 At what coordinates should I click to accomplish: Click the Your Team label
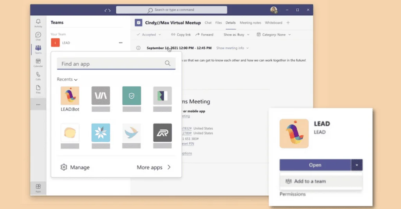58,34
